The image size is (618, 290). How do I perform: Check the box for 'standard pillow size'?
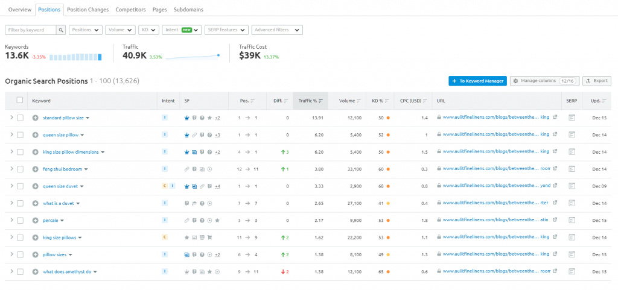20,118
